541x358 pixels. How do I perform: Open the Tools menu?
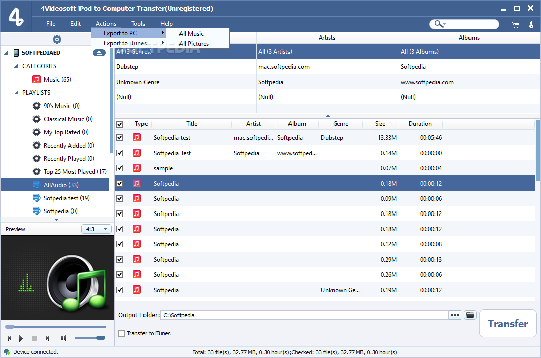(x=138, y=24)
